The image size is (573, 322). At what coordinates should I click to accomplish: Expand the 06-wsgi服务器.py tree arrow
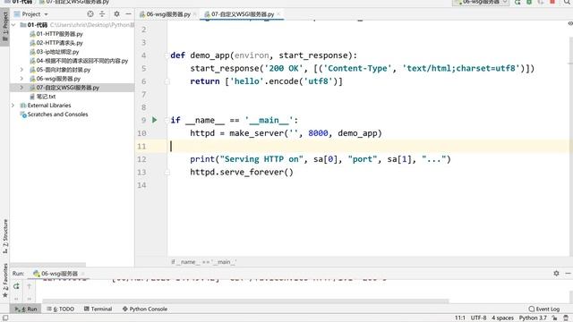tap(21, 79)
